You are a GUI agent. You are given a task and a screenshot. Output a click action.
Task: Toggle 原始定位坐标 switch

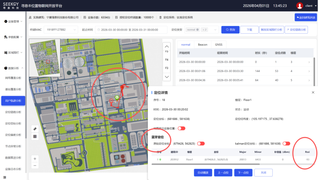tap(201, 143)
